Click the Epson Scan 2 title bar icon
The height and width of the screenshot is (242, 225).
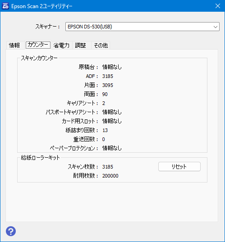click(5, 6)
